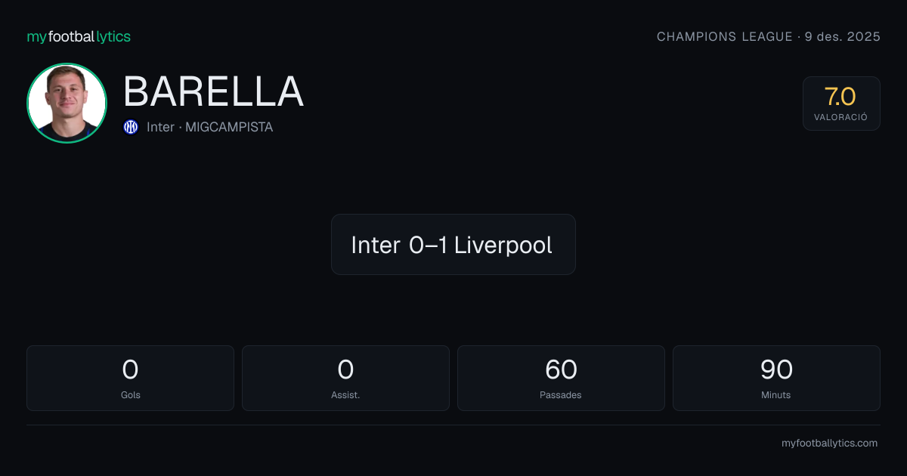Click the Inter team name in scoreline

coord(375,245)
